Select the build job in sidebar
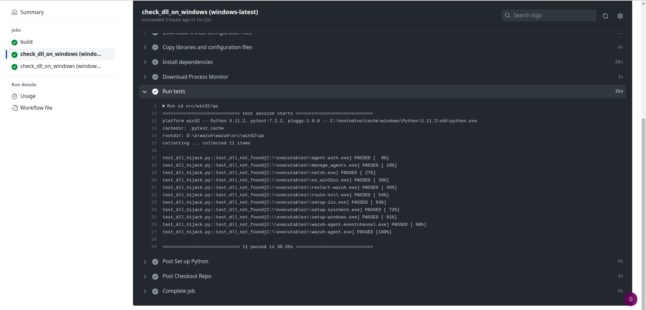Viewport: 646px width, 310px height. coord(26,42)
